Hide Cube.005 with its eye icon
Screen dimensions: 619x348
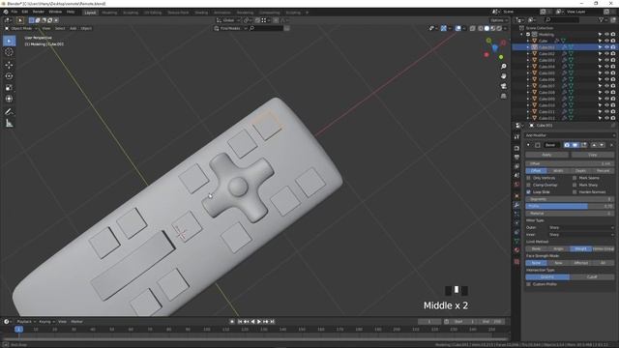pyautogui.click(x=606, y=73)
